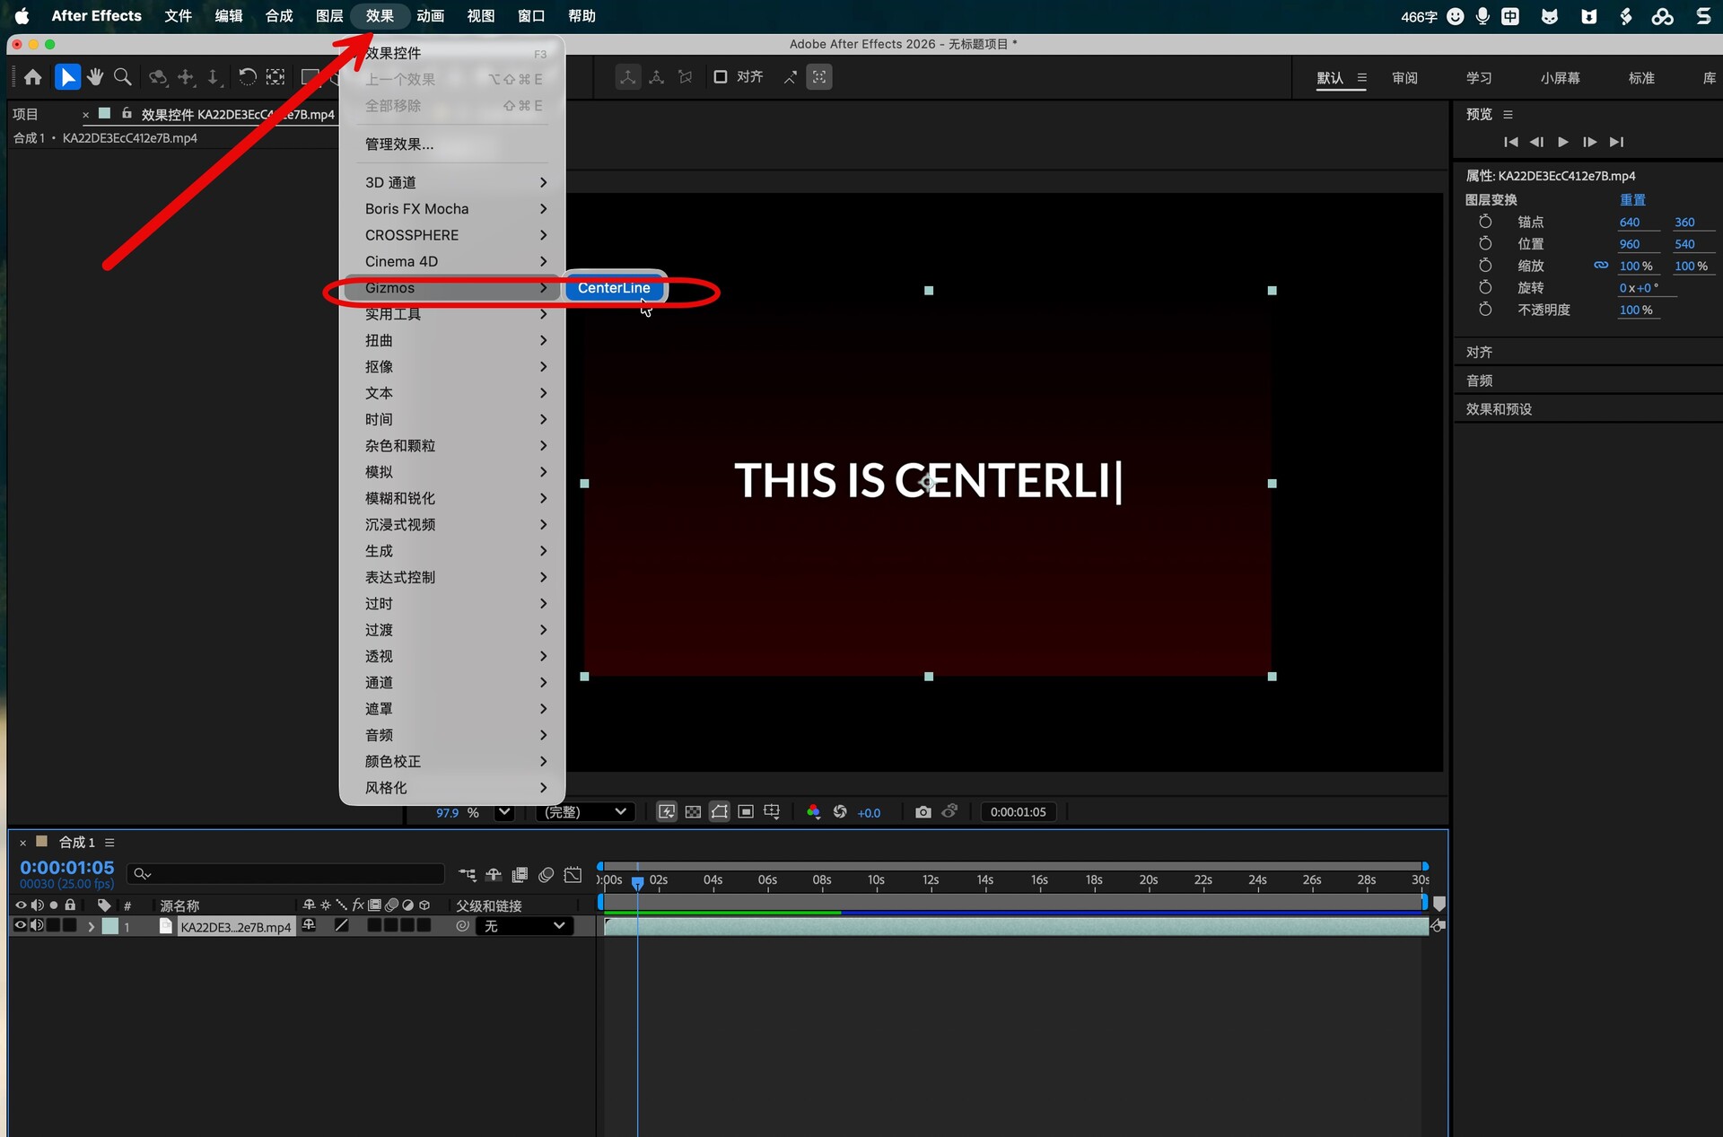Choose CenterLine from the Gizmos submenu
This screenshot has width=1723, height=1137.
coord(614,288)
